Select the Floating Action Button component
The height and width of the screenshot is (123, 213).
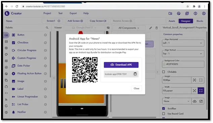tap(29, 73)
